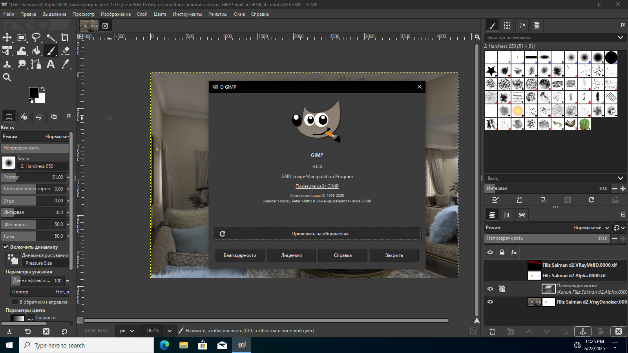
Task: Select the Color Picker eyedropper tool
Action: (65, 64)
